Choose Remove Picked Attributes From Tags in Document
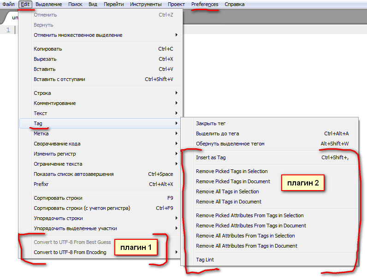Image resolution: width=367 pixels, height=278 pixels. tap(270, 226)
